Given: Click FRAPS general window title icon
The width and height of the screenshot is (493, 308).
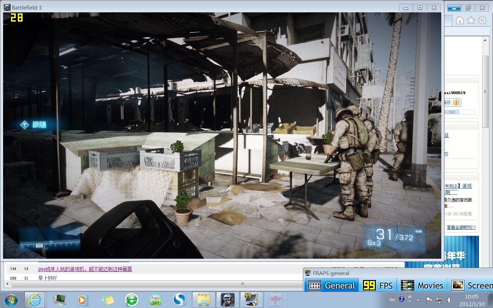Looking at the screenshot, I should (307, 273).
